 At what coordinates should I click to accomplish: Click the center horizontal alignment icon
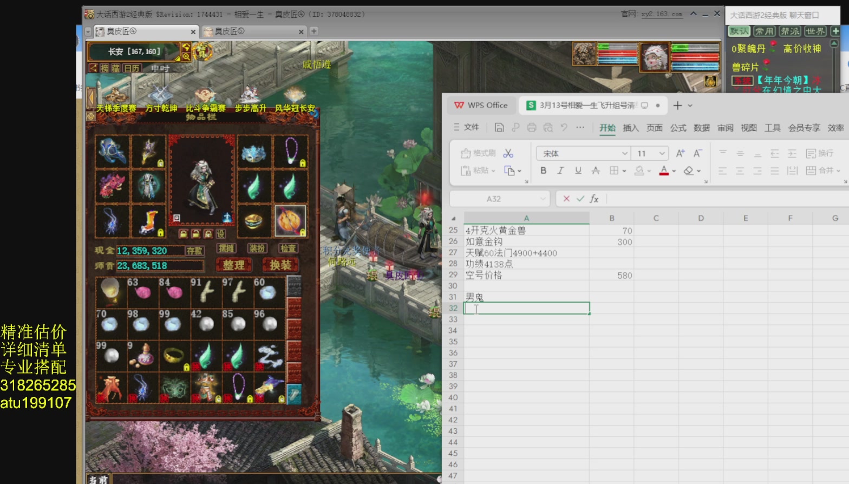(x=740, y=171)
